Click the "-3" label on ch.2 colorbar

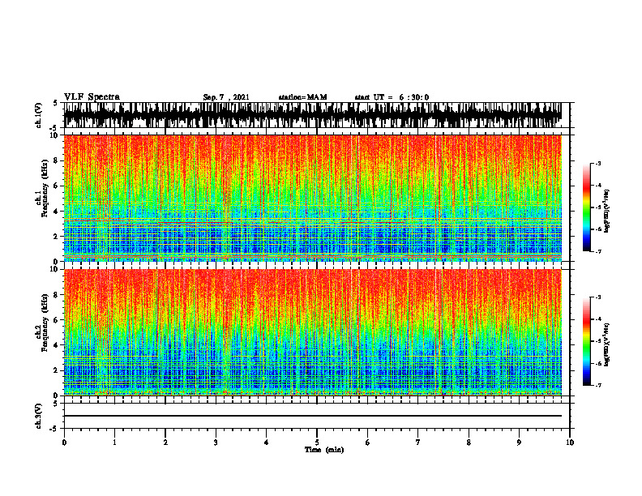(598, 297)
